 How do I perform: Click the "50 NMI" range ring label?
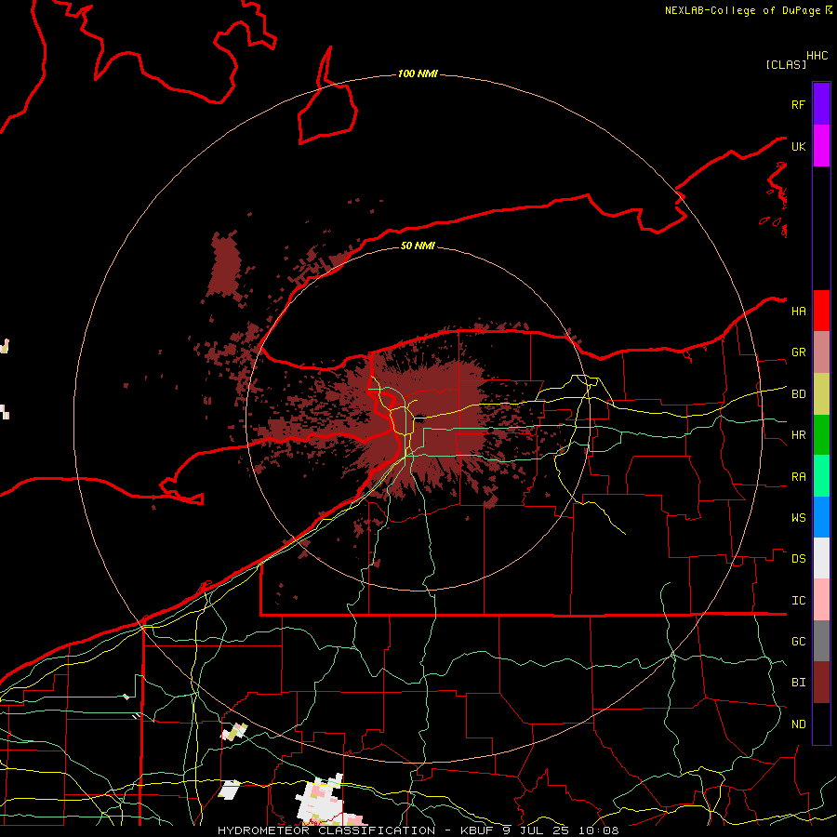[418, 246]
